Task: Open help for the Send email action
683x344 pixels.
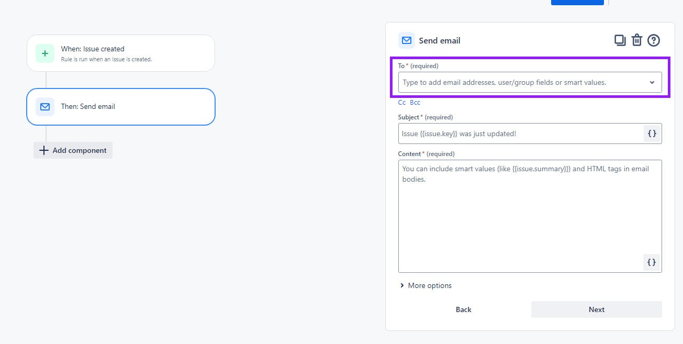Action: coord(654,40)
